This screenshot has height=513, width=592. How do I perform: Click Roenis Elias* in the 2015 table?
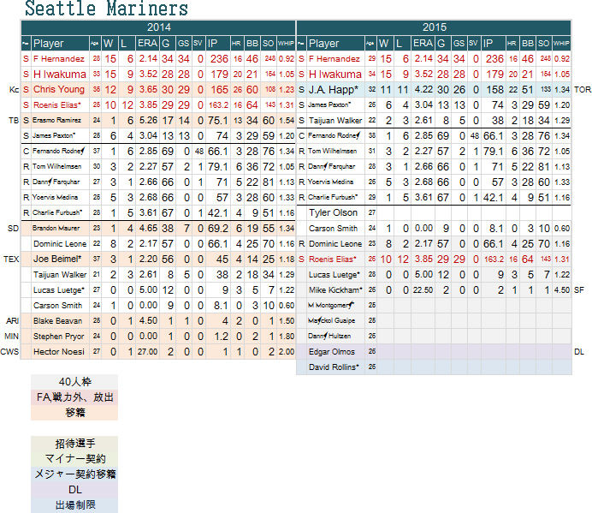click(x=333, y=259)
